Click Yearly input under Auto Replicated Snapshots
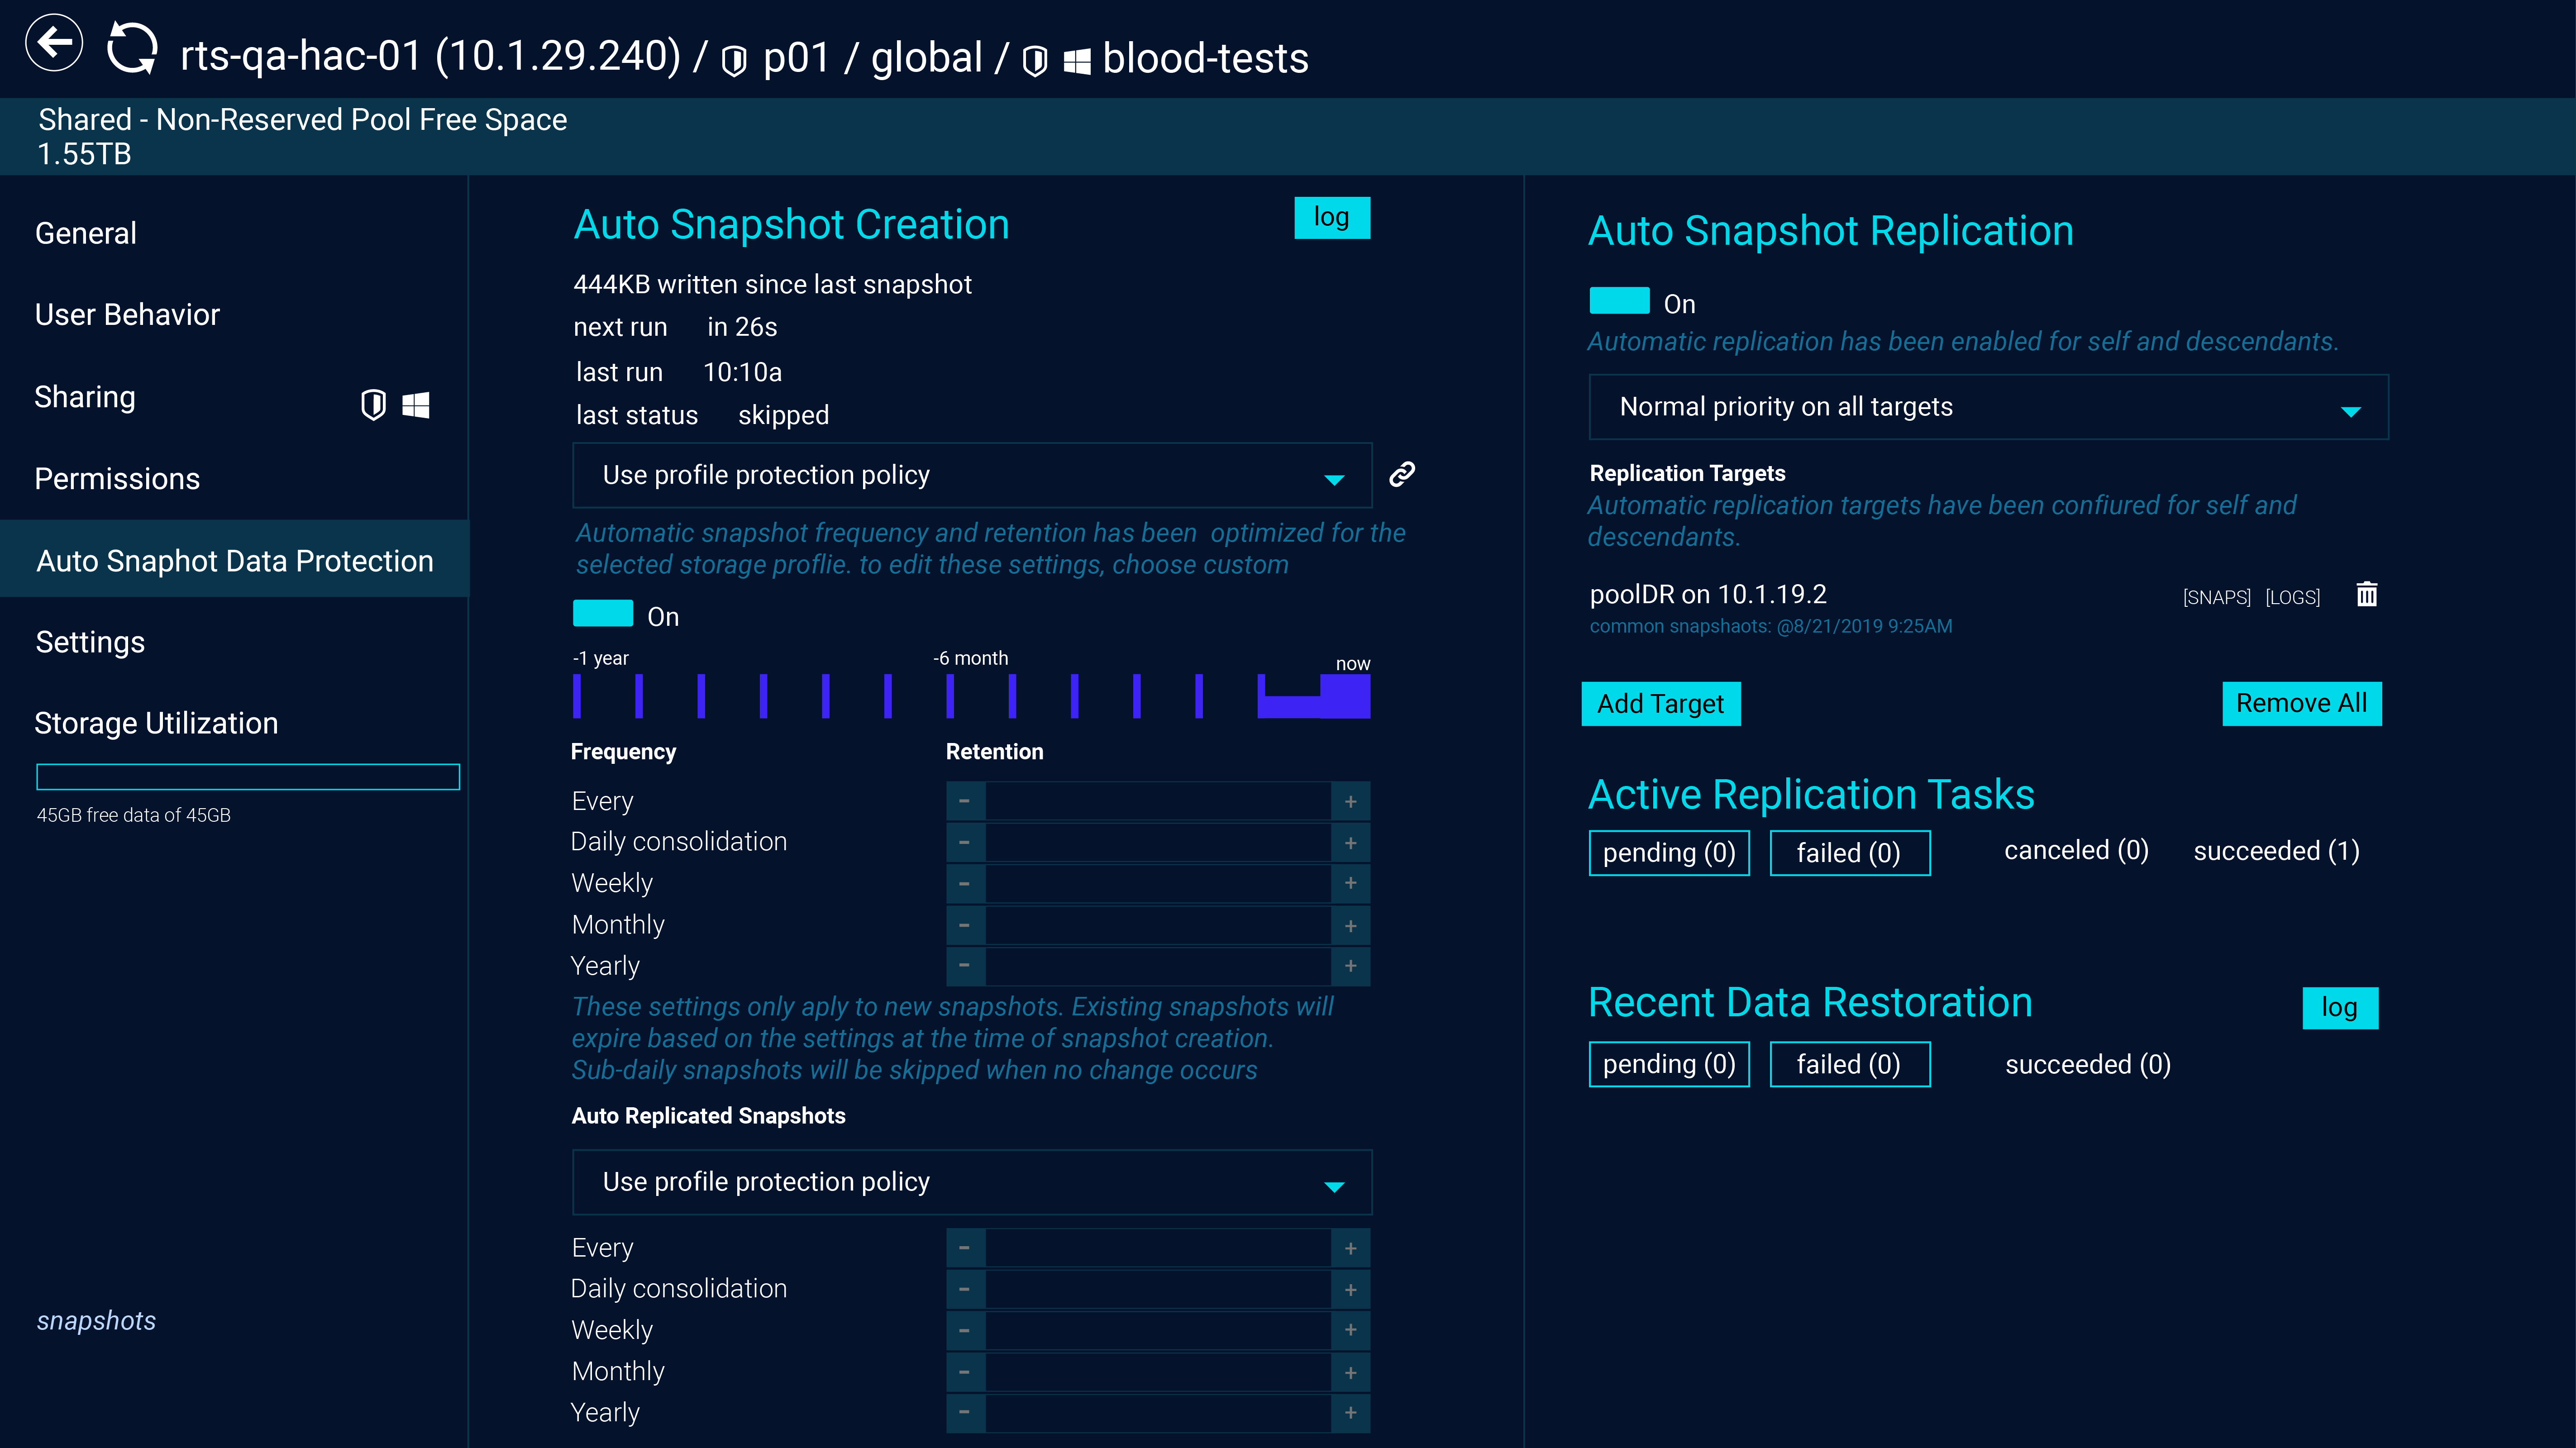 point(1158,1413)
